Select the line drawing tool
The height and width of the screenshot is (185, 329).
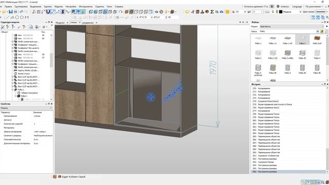click(7, 17)
